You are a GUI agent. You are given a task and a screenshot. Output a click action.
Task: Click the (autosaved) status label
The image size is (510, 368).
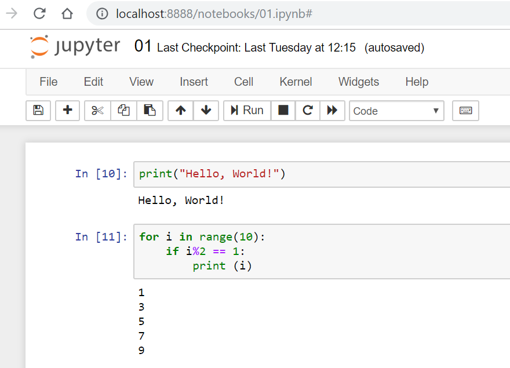point(394,48)
